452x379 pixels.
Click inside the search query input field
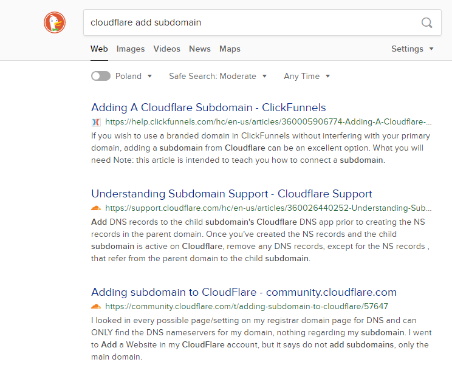(249, 23)
